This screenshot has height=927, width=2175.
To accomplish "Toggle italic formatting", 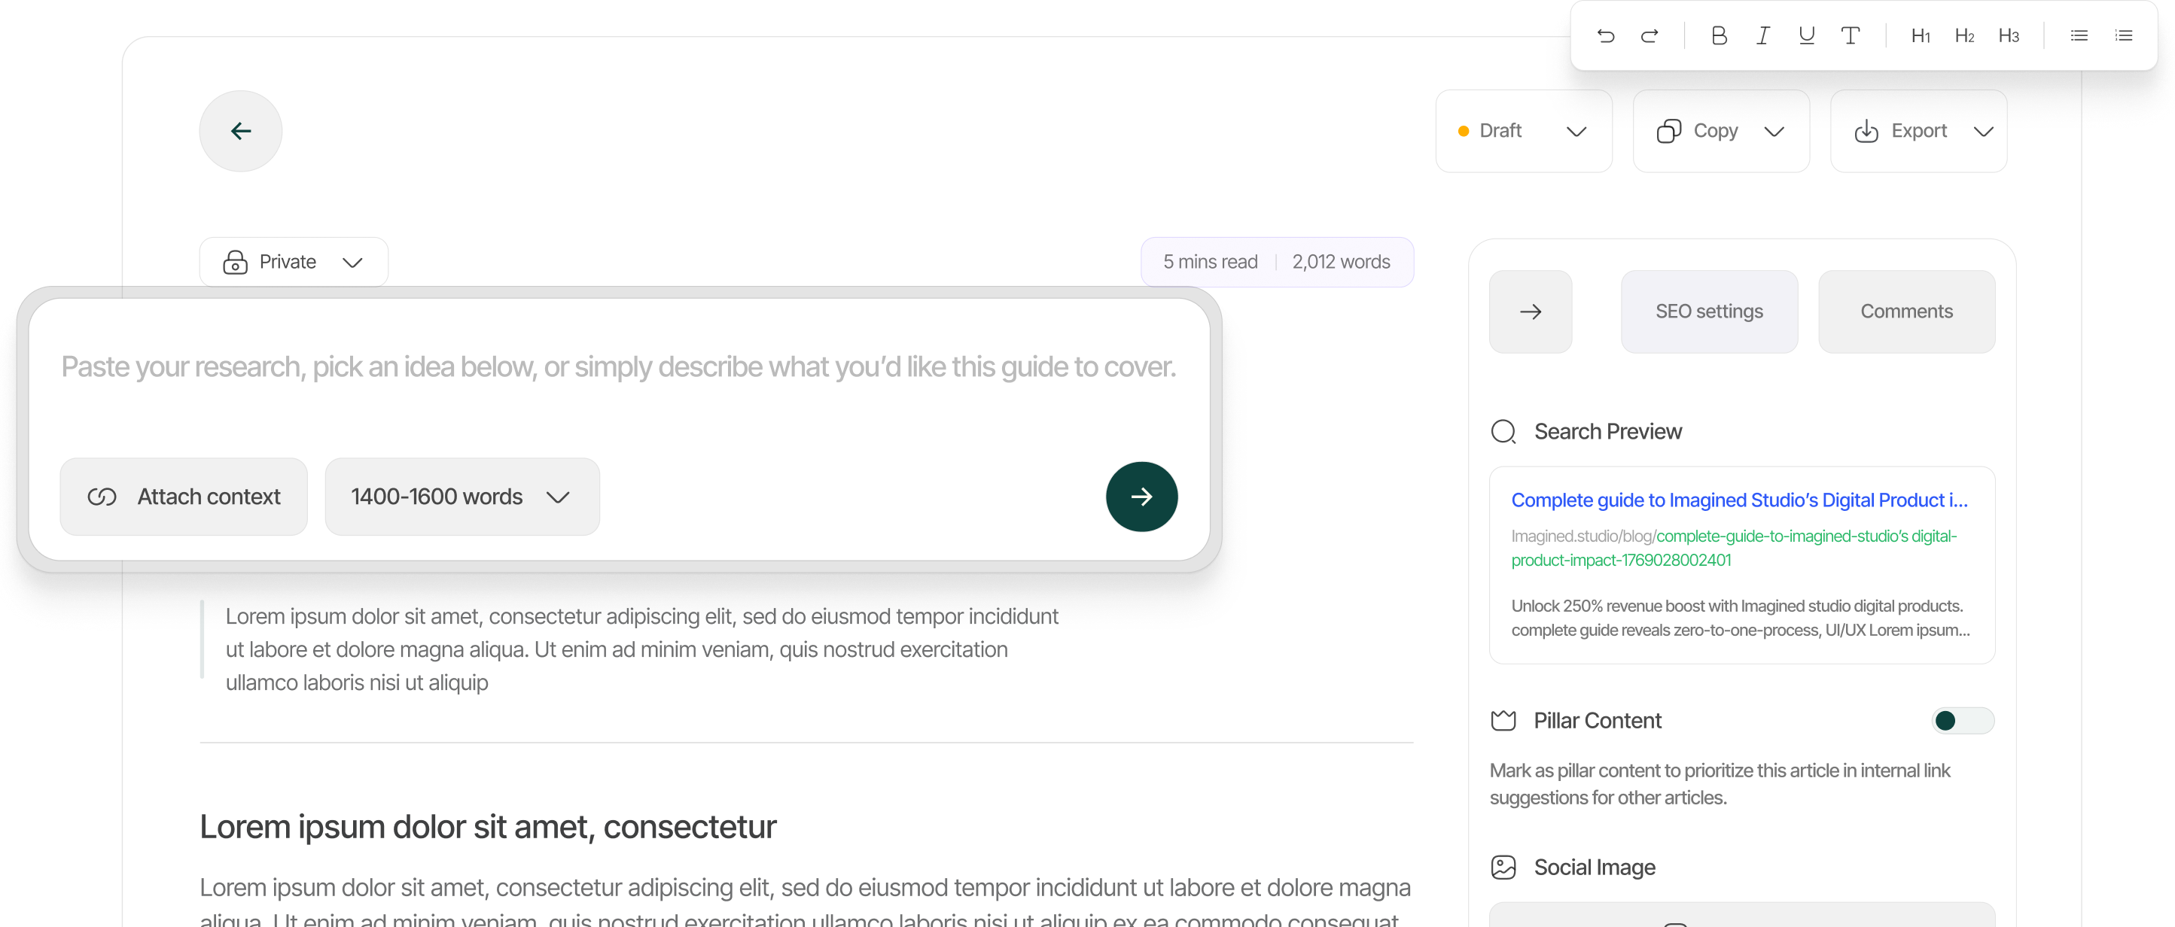I will point(1762,35).
